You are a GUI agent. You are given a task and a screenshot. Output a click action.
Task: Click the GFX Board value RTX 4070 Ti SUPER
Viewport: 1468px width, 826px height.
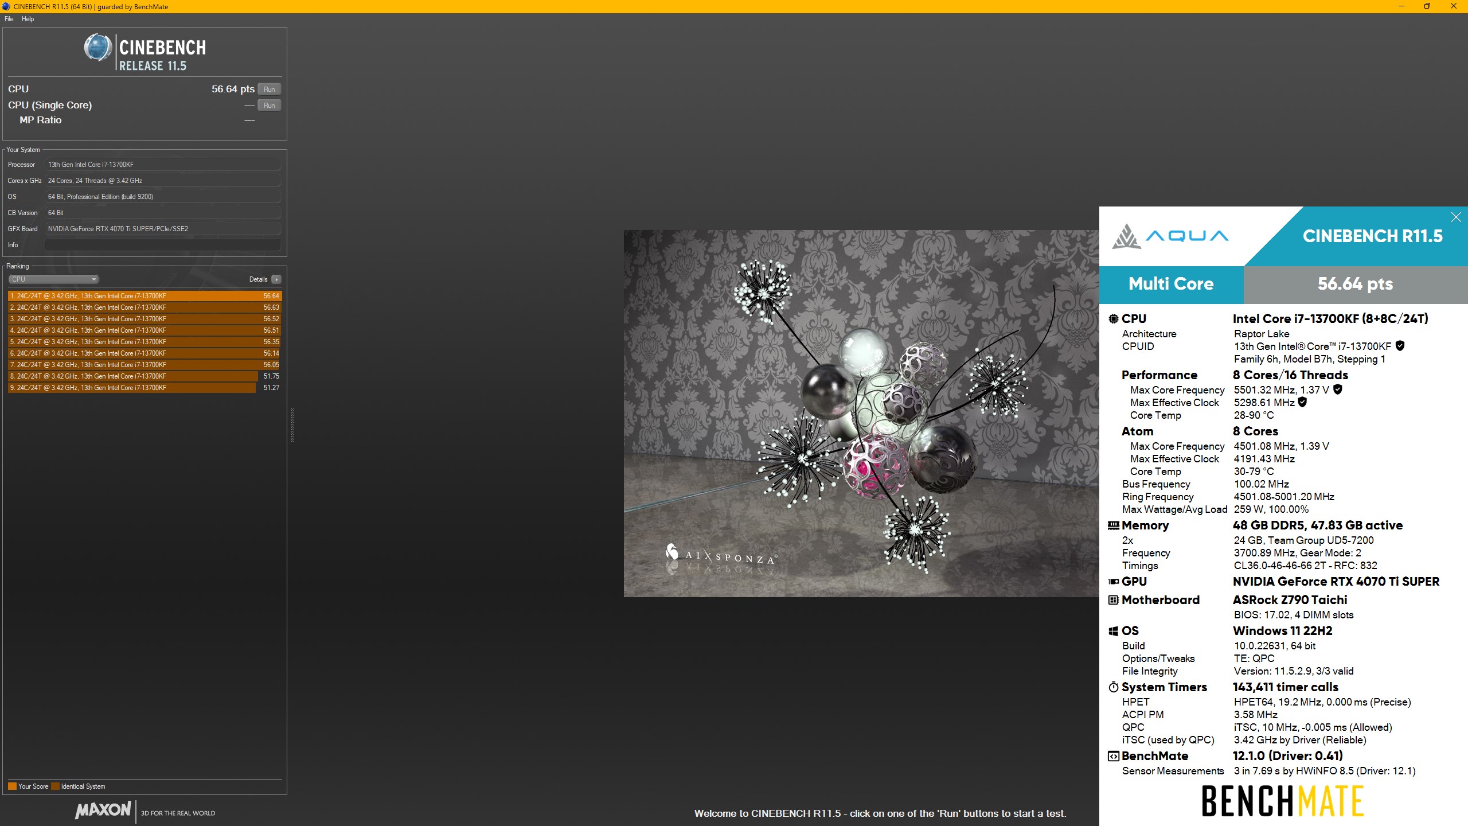click(163, 229)
